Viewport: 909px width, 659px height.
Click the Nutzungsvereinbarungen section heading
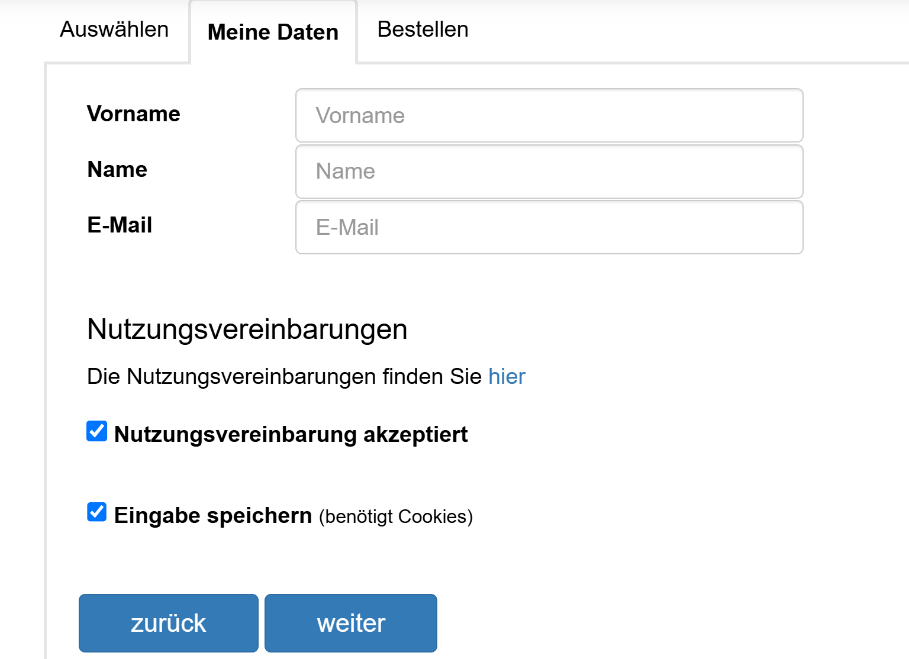[x=247, y=329]
